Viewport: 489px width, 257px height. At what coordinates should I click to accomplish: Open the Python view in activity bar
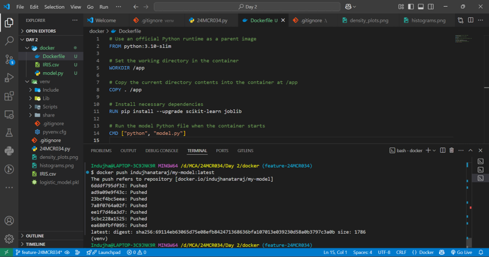pyautogui.click(x=9, y=151)
